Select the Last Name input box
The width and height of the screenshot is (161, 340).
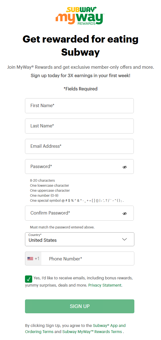click(79, 126)
